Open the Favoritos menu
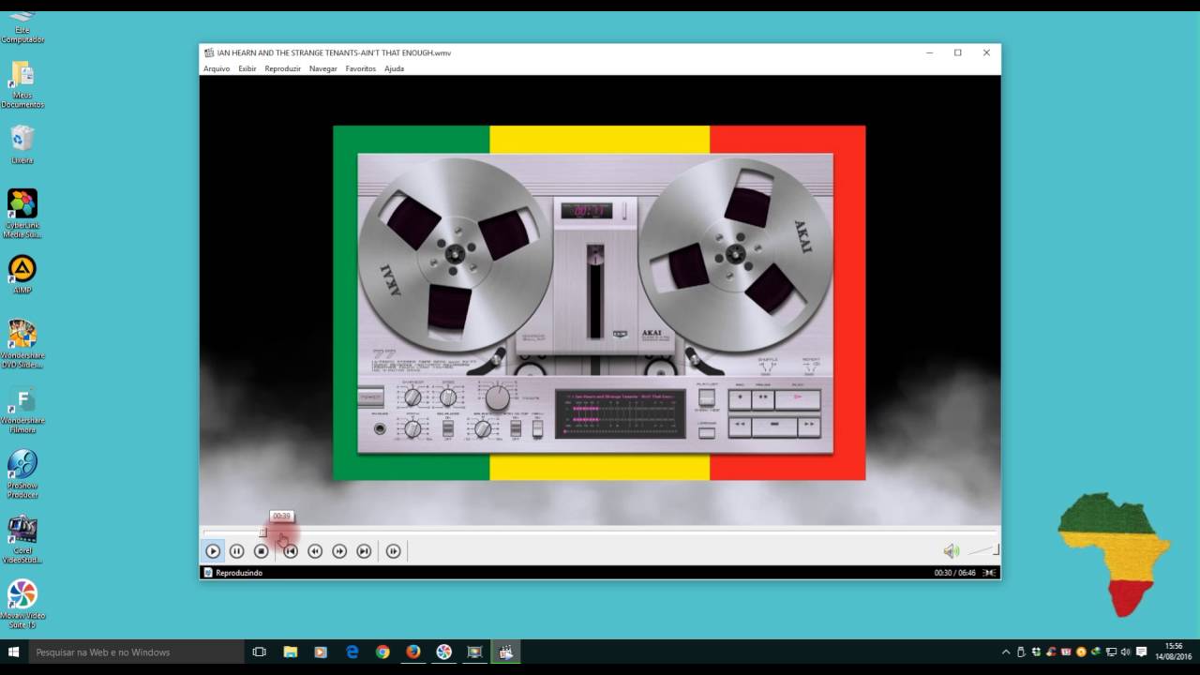 (x=361, y=68)
